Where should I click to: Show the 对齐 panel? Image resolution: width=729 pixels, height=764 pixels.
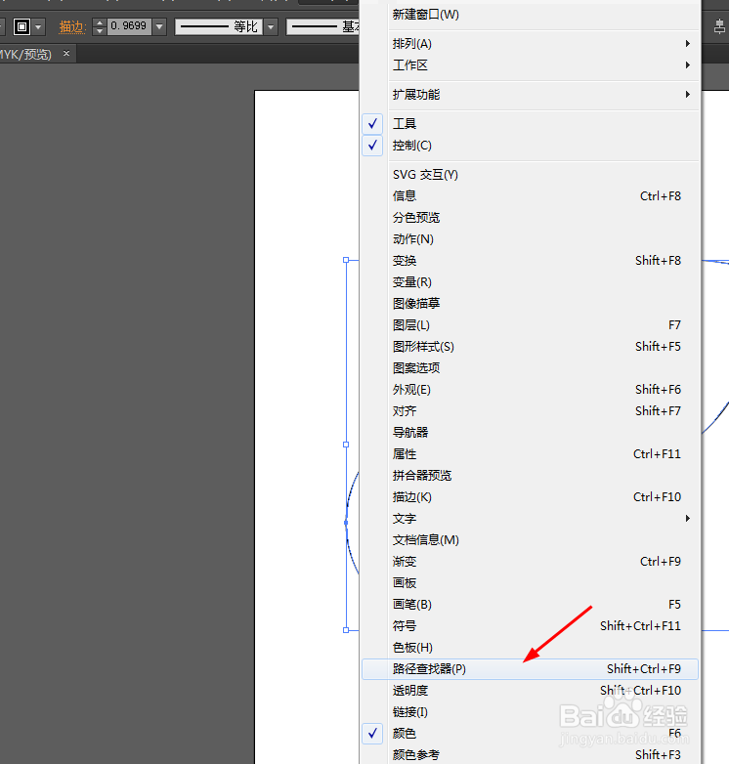click(x=531, y=410)
